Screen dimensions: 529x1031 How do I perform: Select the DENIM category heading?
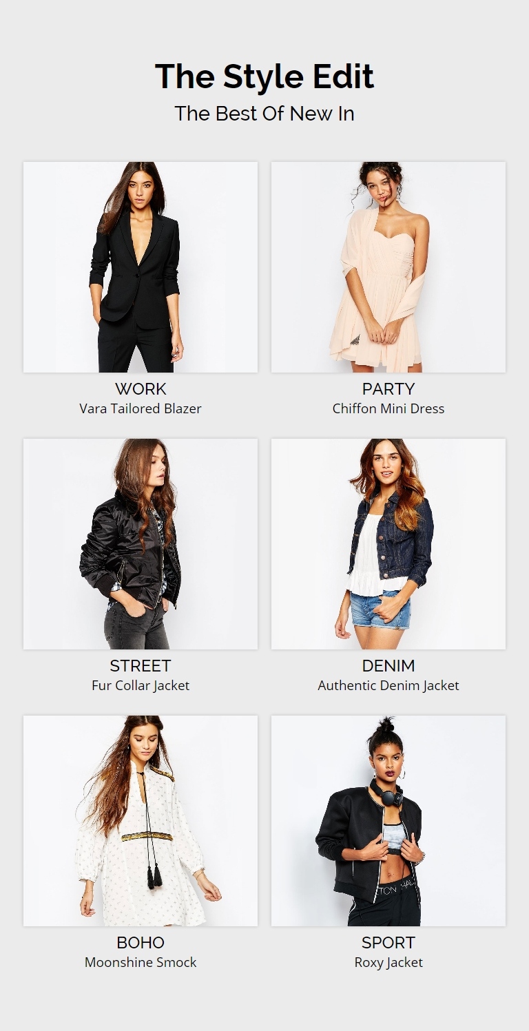click(x=388, y=666)
